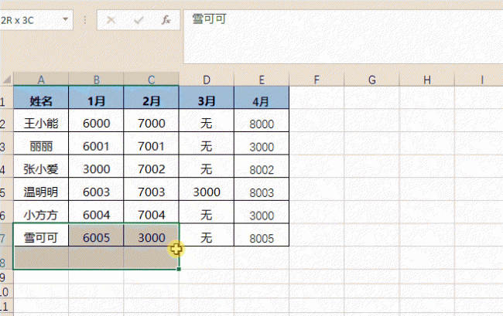Click 3000 in 张小爱's 1月 column
Screen dimensions: 503x316
pyautogui.click(x=96, y=166)
